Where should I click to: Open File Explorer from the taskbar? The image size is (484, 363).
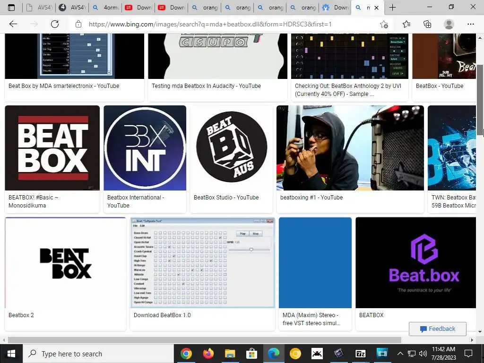230,354
